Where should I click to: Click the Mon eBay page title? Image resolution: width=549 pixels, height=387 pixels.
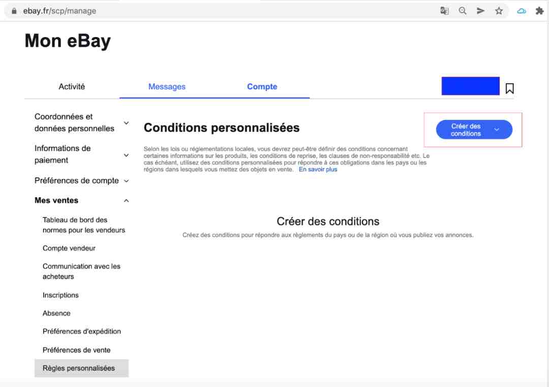click(x=68, y=41)
